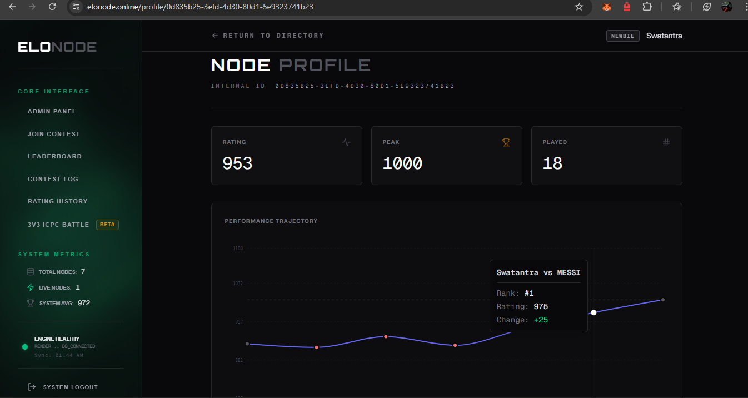Viewport: 748px width, 398px height.
Task: Open Join Contest in the sidebar
Action: pyautogui.click(x=54, y=134)
